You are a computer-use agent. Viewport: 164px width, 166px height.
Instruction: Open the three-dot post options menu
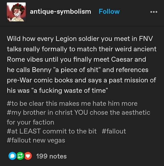coord(154,12)
